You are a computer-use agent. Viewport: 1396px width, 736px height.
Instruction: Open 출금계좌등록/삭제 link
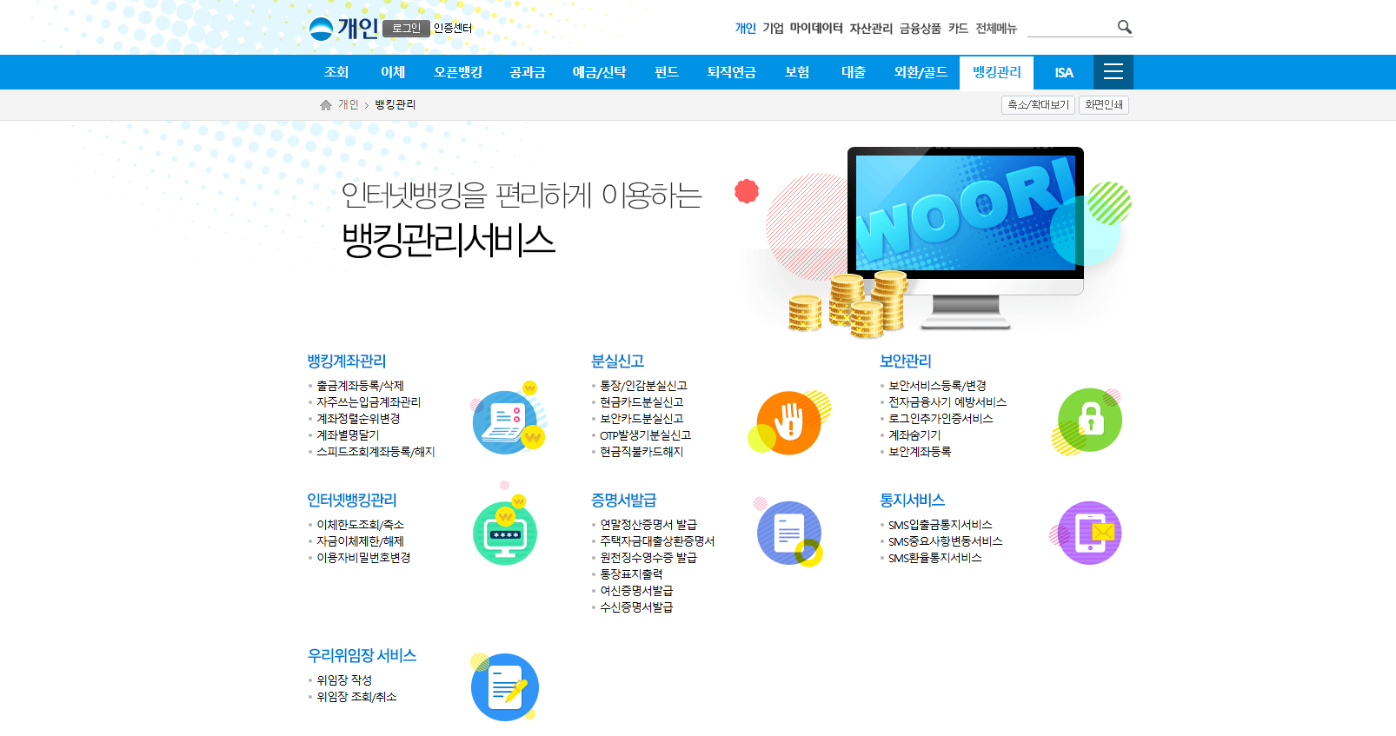tap(360, 386)
